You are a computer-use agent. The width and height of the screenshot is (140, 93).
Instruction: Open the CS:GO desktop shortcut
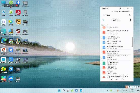[18, 22]
